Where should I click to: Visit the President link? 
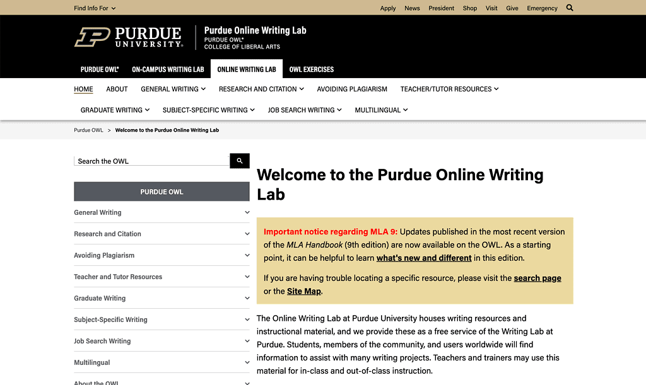point(441,8)
